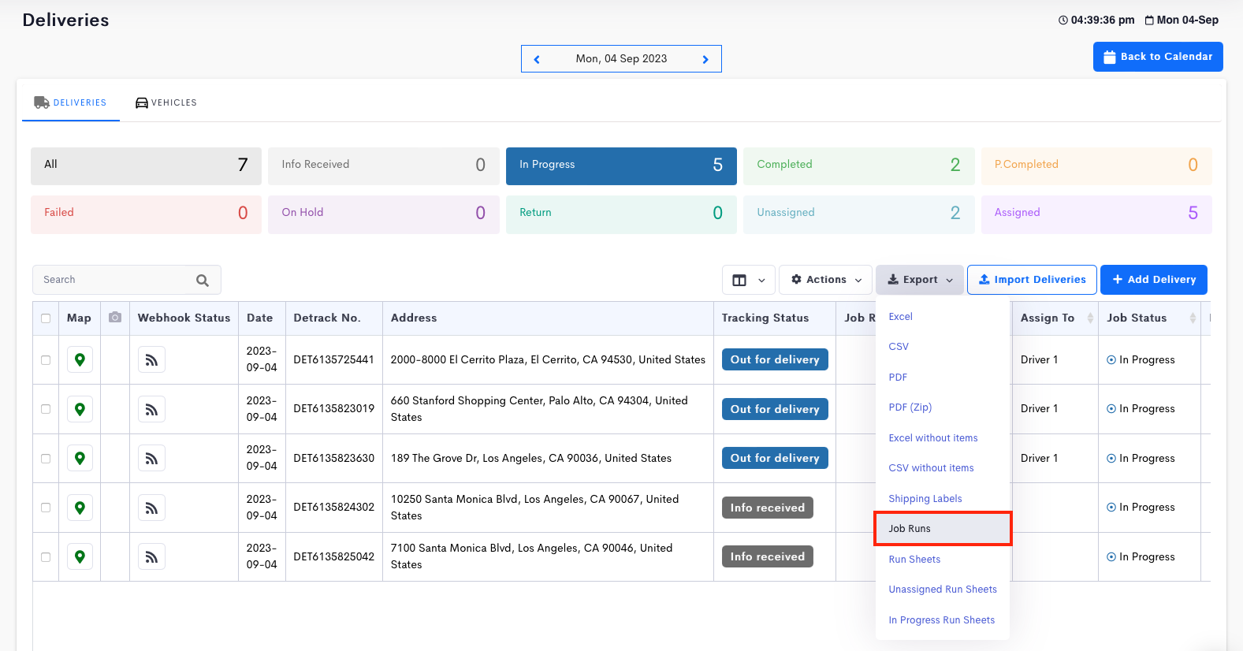This screenshot has width=1243, height=651.
Task: Filter by Return card
Action: coord(621,214)
